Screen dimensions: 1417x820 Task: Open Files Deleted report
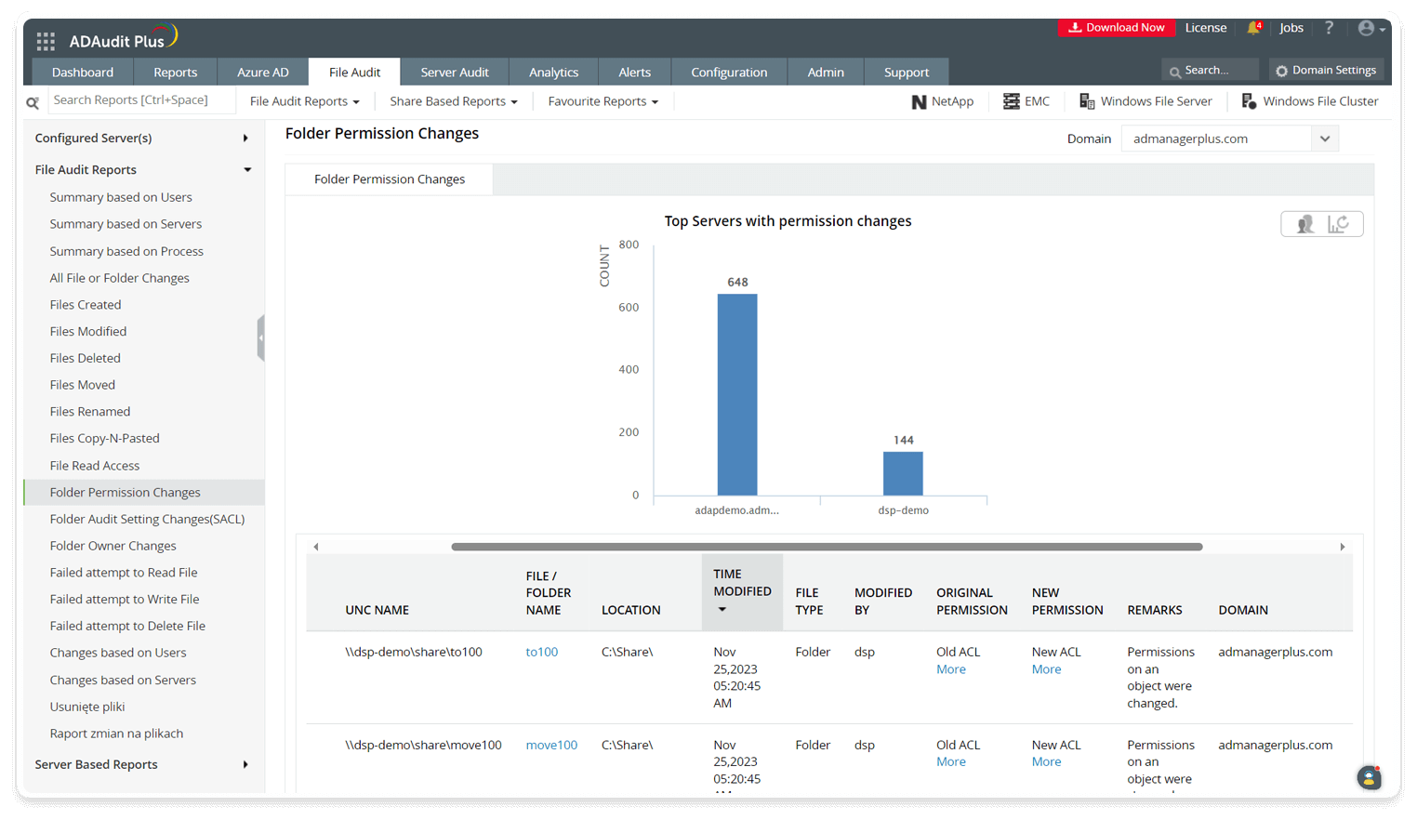coord(86,358)
